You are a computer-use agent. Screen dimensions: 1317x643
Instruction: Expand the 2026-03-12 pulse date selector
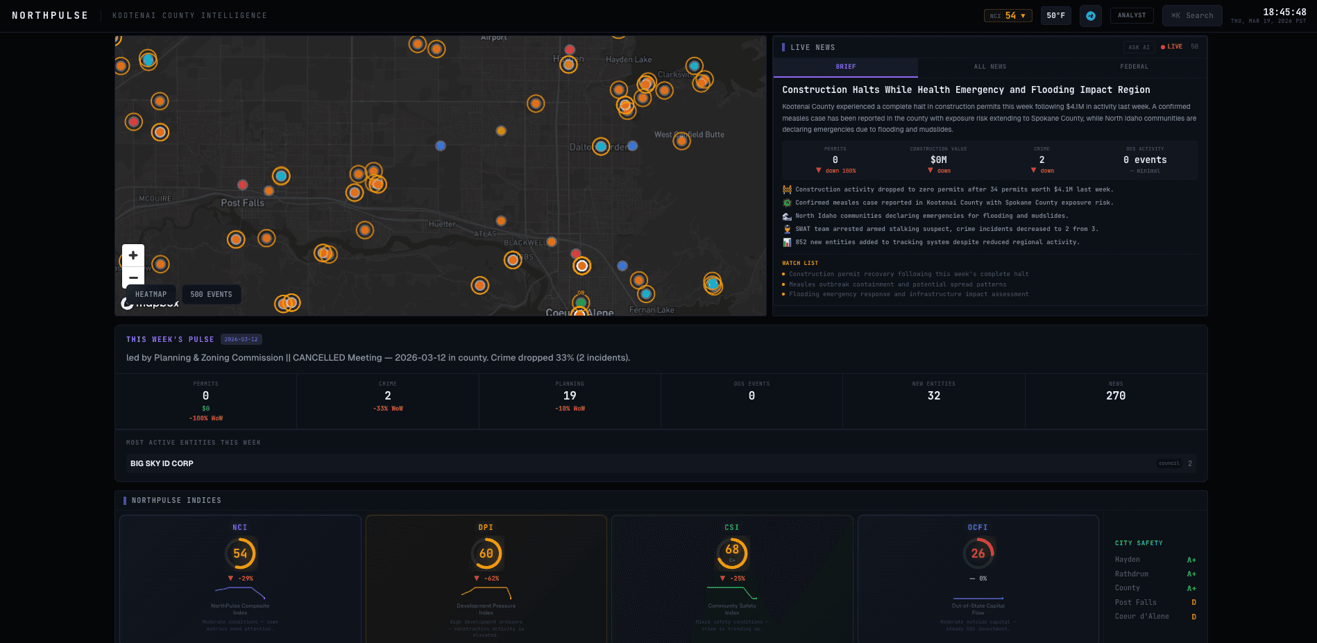(241, 339)
